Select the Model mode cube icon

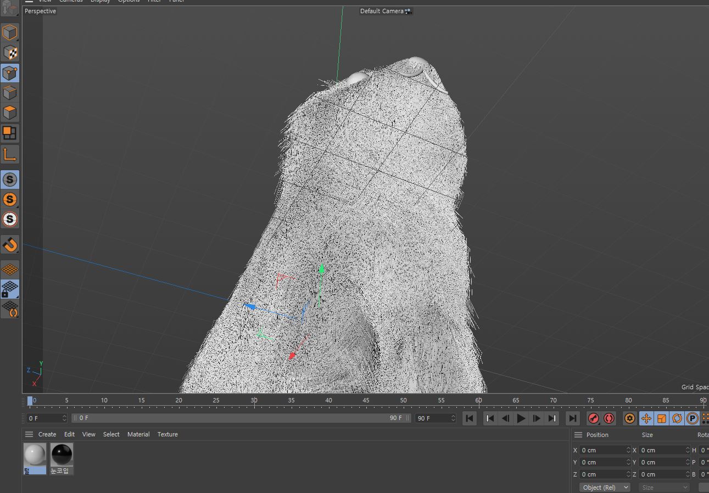(10, 32)
